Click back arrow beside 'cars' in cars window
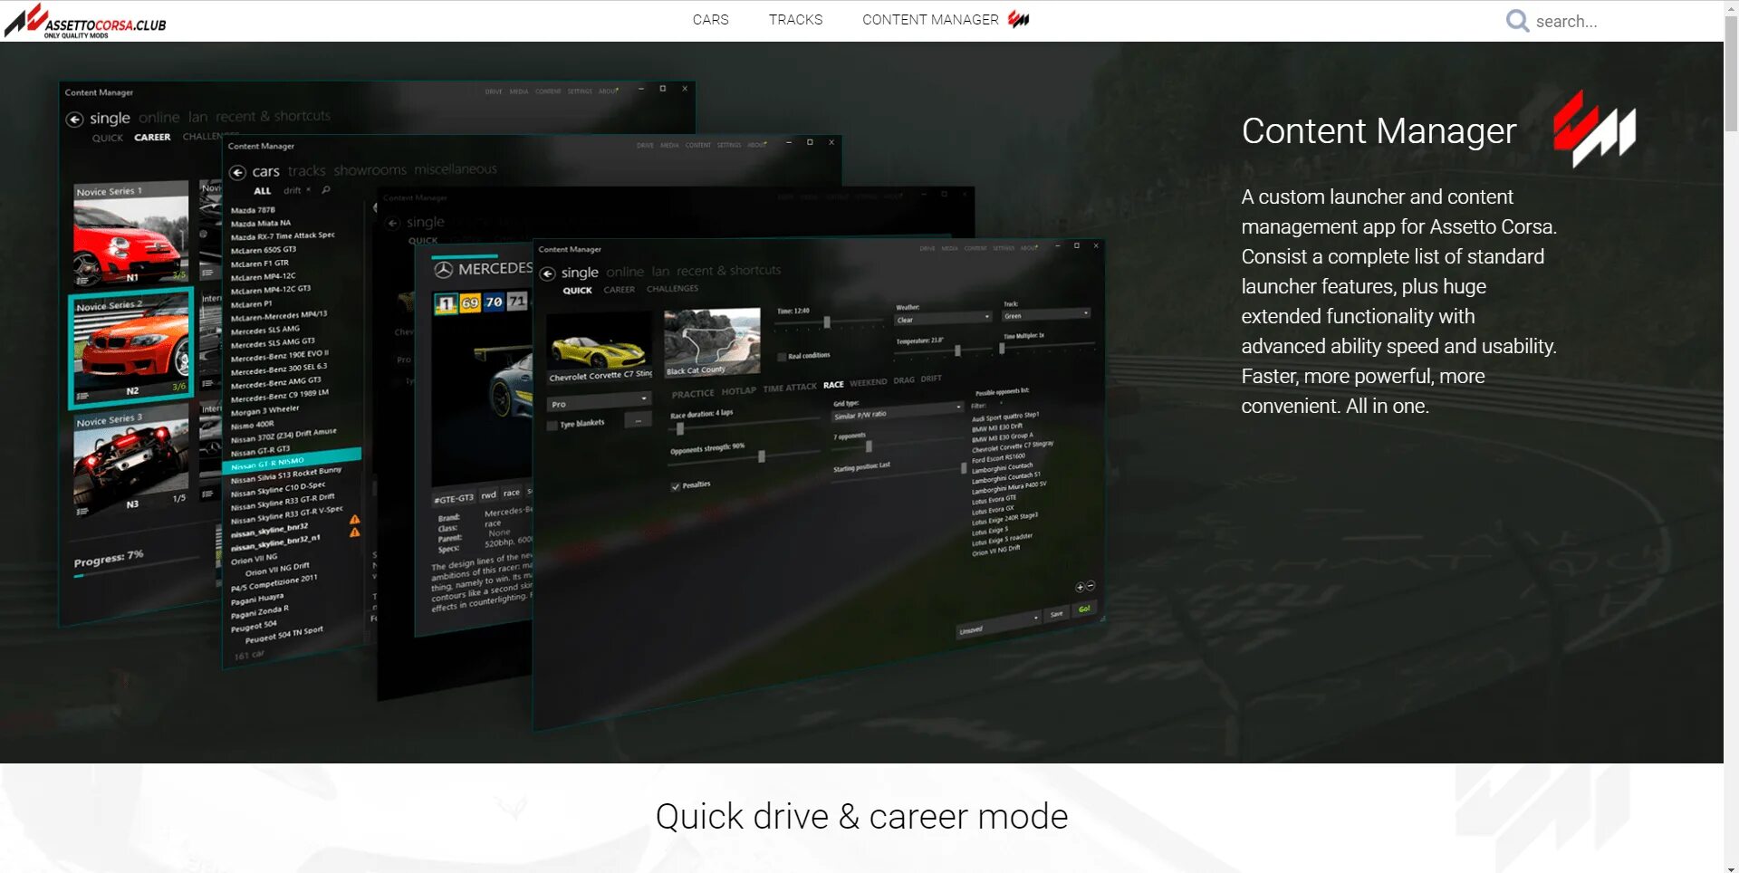The width and height of the screenshot is (1739, 873). 237,172
